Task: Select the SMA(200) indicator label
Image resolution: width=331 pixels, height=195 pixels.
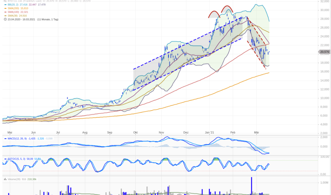Action: pos(13,9)
